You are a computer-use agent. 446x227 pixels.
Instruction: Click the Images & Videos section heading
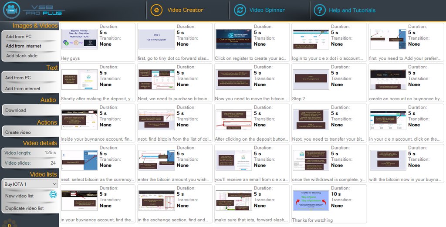click(x=35, y=26)
